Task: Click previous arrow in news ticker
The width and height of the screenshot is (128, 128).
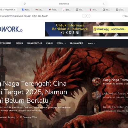Action: (84, 16)
